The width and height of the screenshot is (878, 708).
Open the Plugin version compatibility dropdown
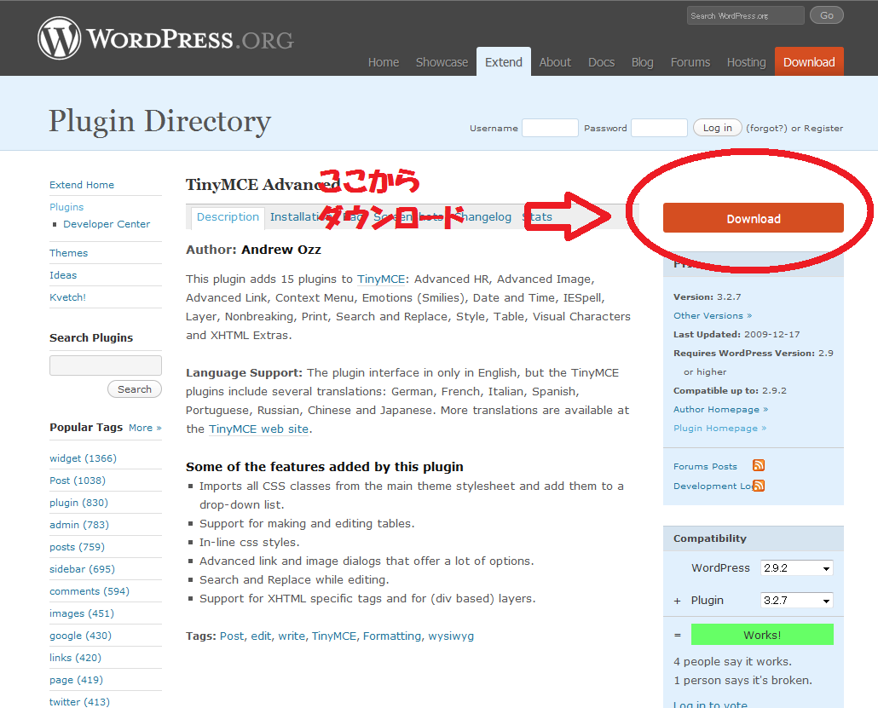[x=796, y=600]
